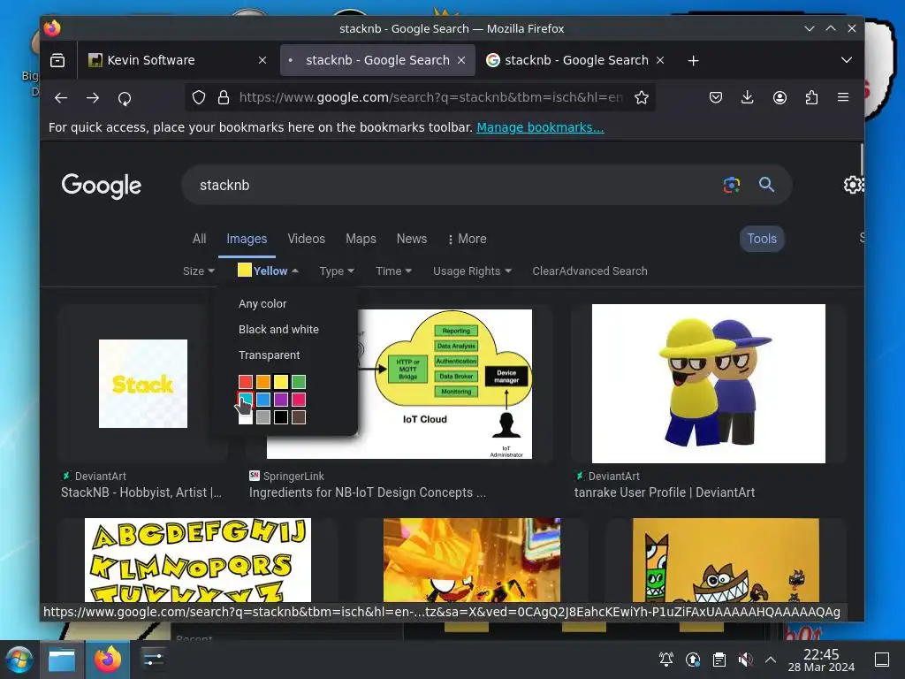Screen dimensions: 905x679
Task: Open the Firefox downloads panel
Action: (x=747, y=97)
